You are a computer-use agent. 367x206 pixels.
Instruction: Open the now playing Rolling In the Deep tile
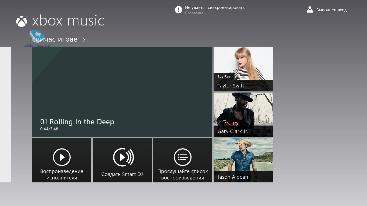click(x=122, y=92)
